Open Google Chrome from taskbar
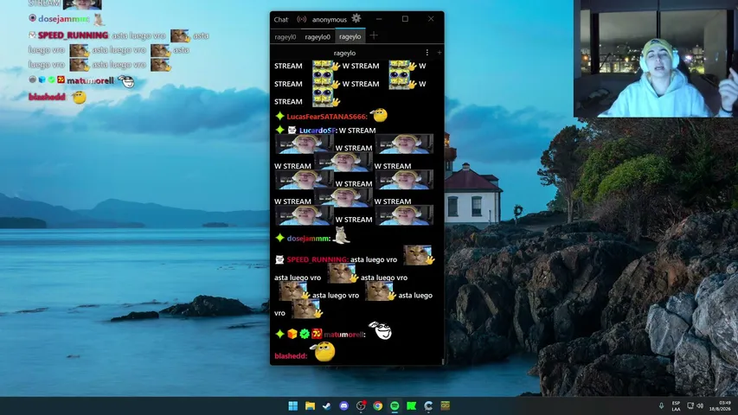The image size is (738, 415). (377, 405)
